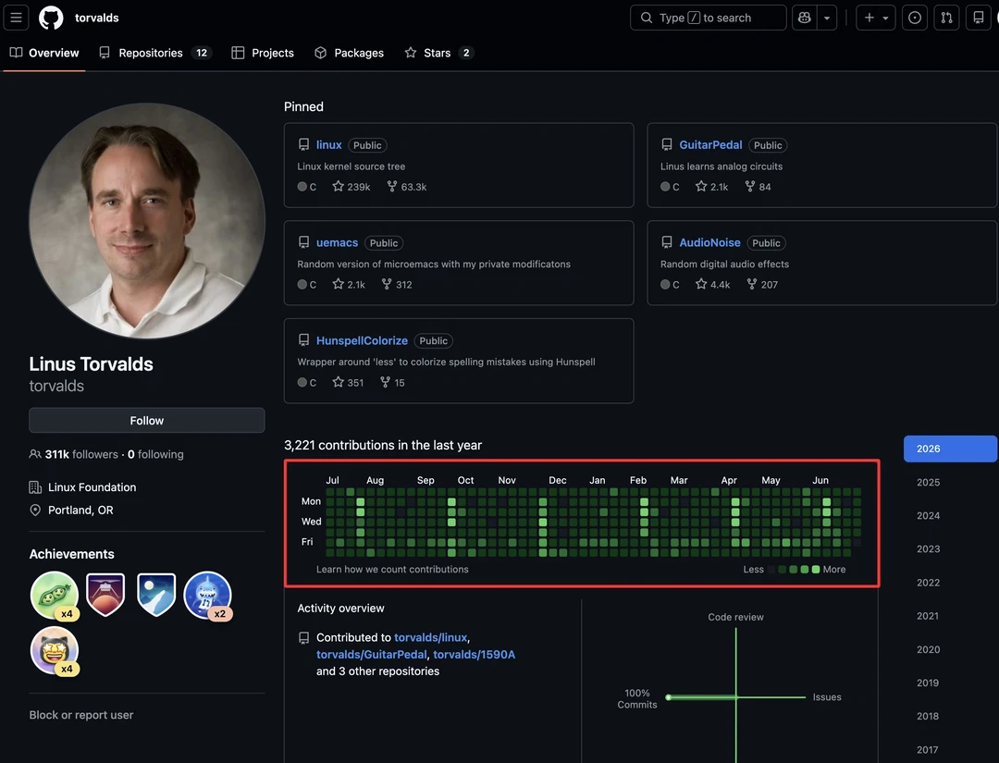
Task: Follow Linus Torvalds
Action: pyautogui.click(x=146, y=421)
